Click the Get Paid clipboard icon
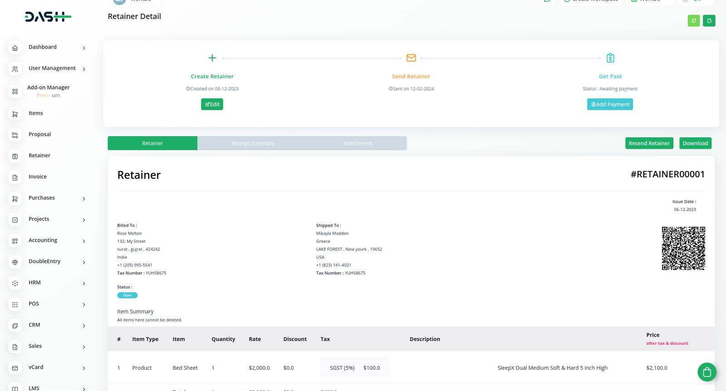Screen dimensions: 726x391 click(610, 58)
